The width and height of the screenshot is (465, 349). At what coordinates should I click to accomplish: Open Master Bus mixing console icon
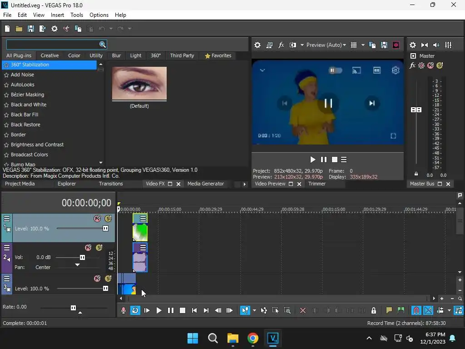[x=448, y=45]
